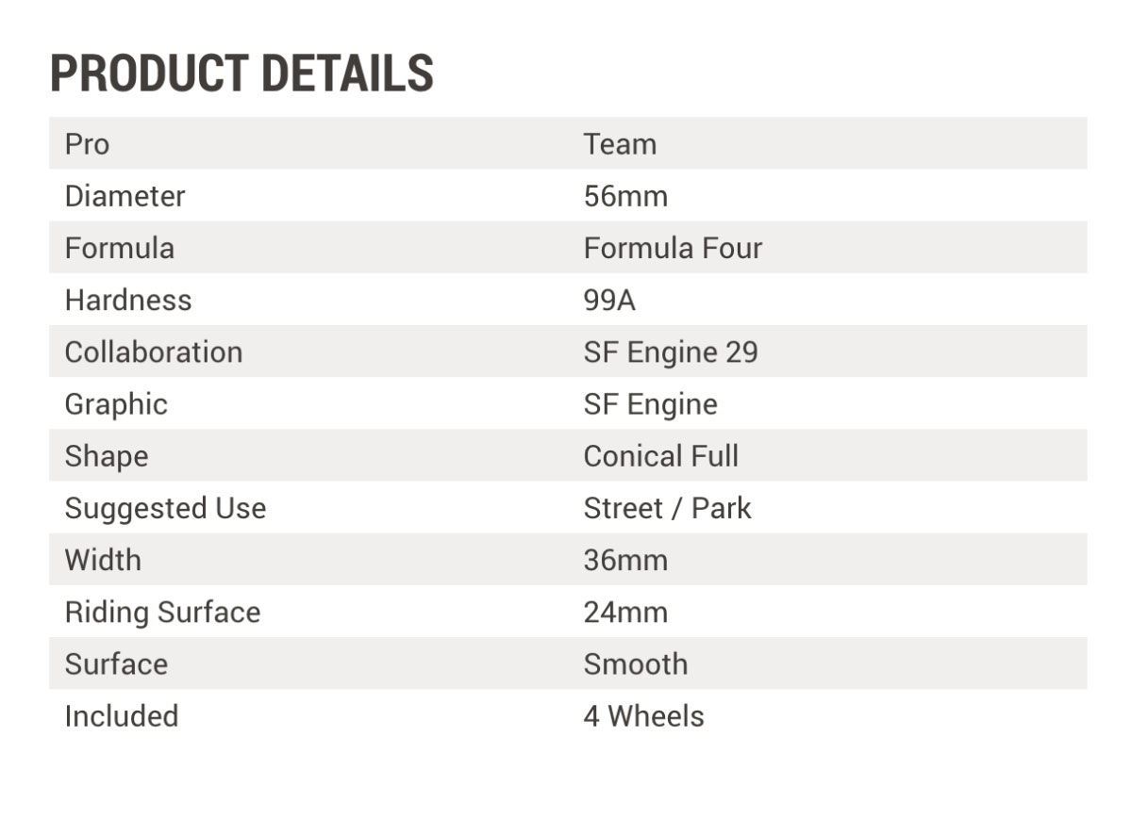
Task: Click the 56mm diameter value
Action: tap(625, 196)
